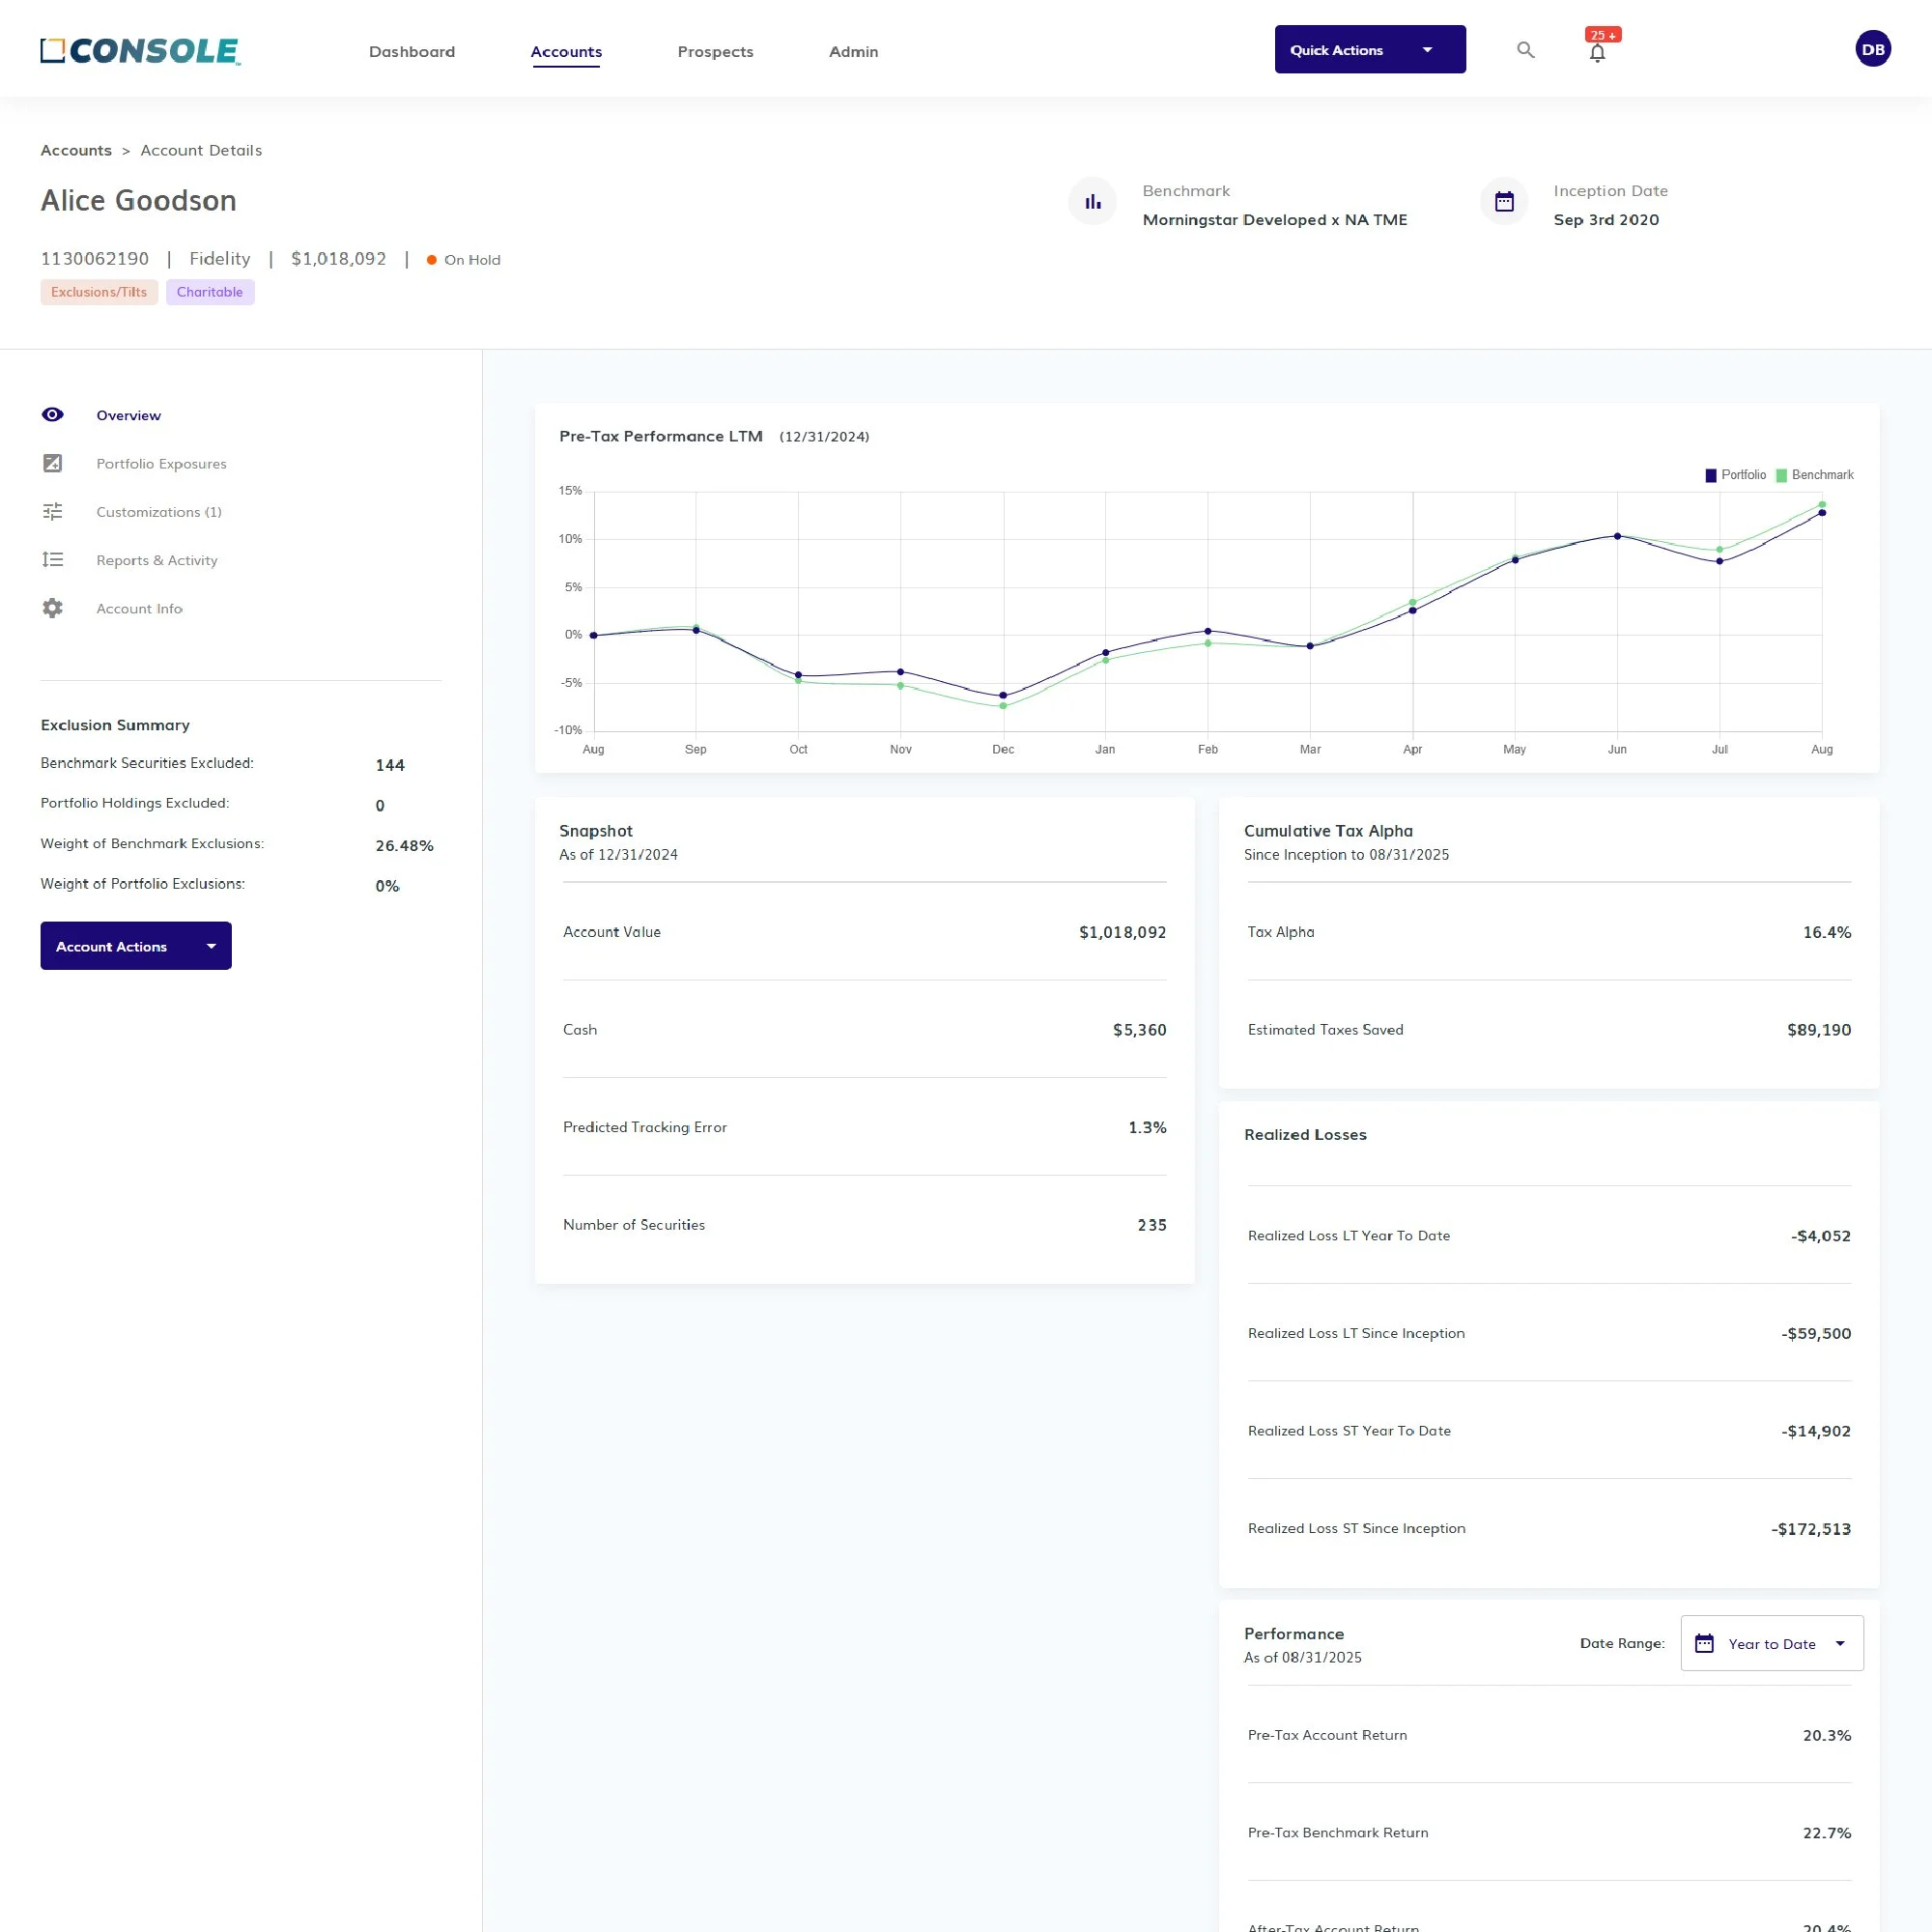Click the Reports & Activity list icon
The image size is (1932, 1932).
(53, 560)
